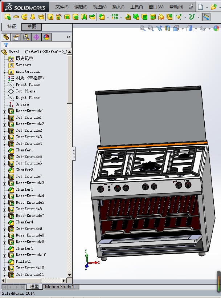Viewport: 221px width, 298px height.
Task: Open the 编辑(E) menu
Action: coord(81,7)
